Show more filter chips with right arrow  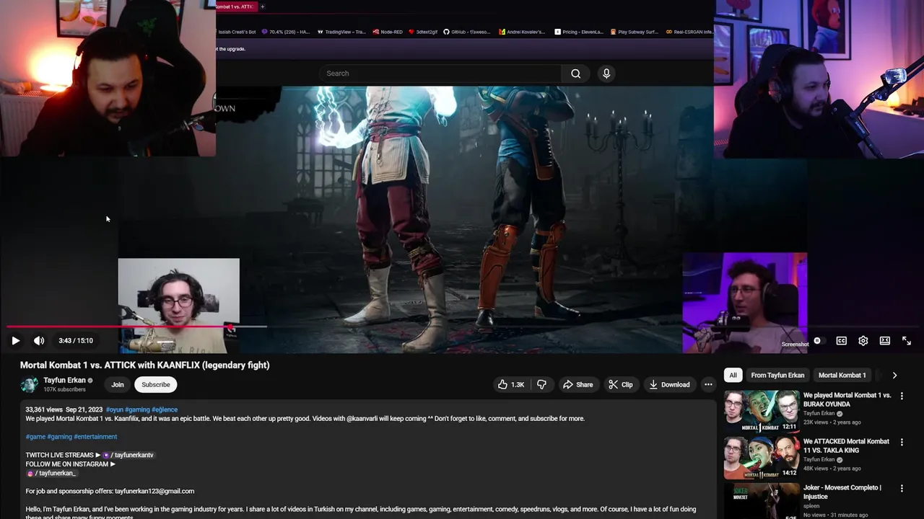[x=894, y=376]
